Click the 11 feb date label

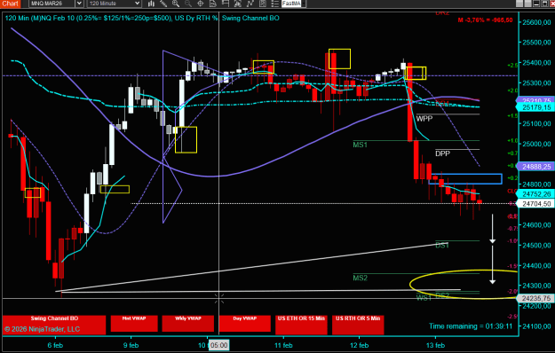pos(283,345)
